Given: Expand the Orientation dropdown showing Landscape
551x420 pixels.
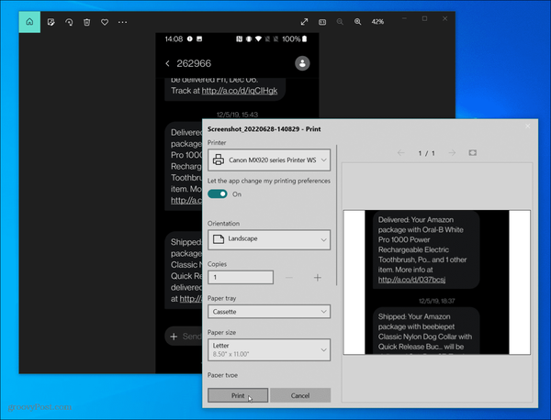Looking at the screenshot, I should [268, 239].
